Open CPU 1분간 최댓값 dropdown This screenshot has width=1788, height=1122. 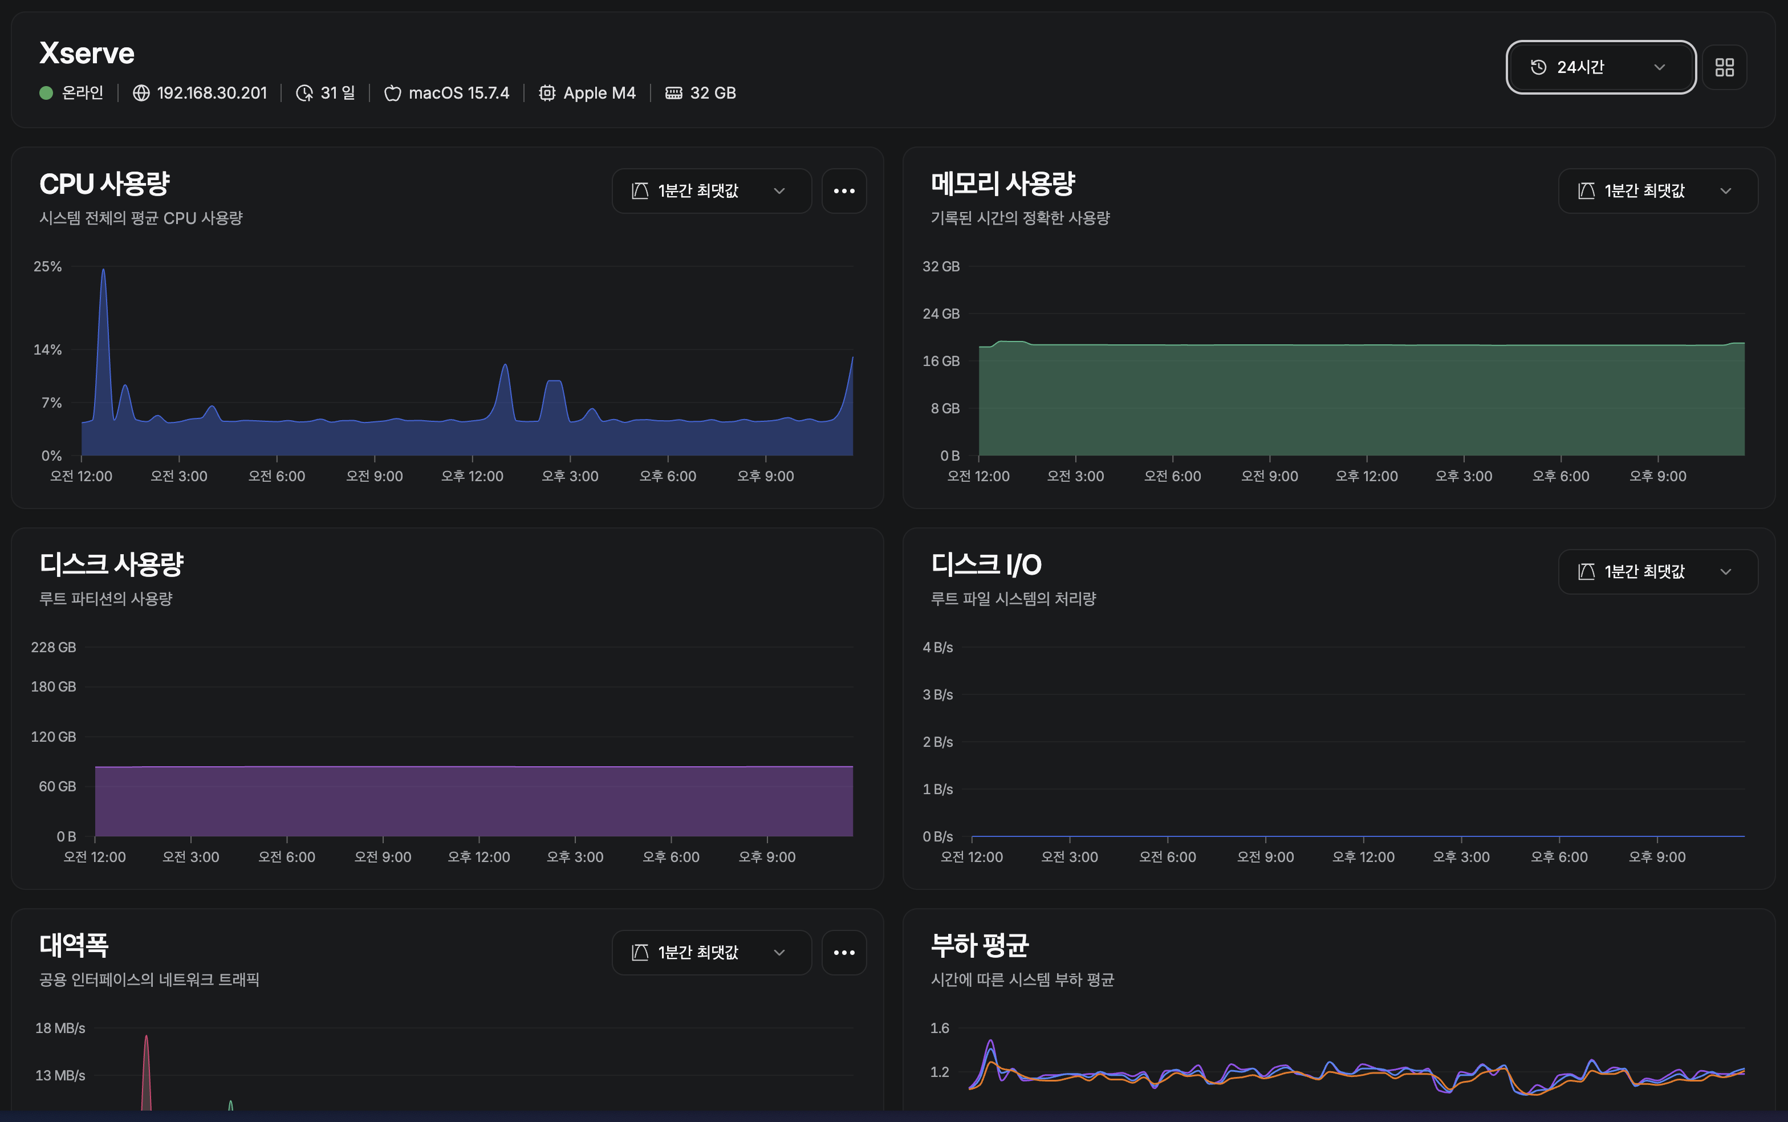tap(711, 191)
